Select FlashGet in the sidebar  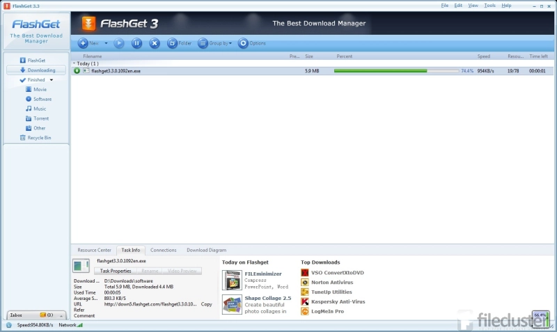33,61
